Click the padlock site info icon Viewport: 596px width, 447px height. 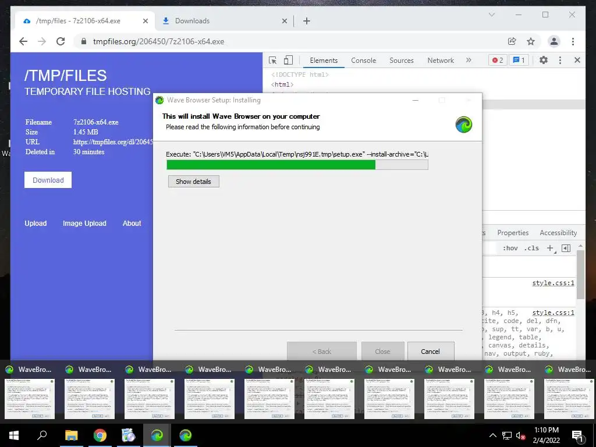click(x=84, y=41)
